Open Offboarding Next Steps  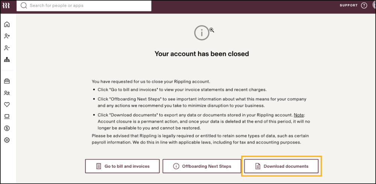(x=202, y=166)
